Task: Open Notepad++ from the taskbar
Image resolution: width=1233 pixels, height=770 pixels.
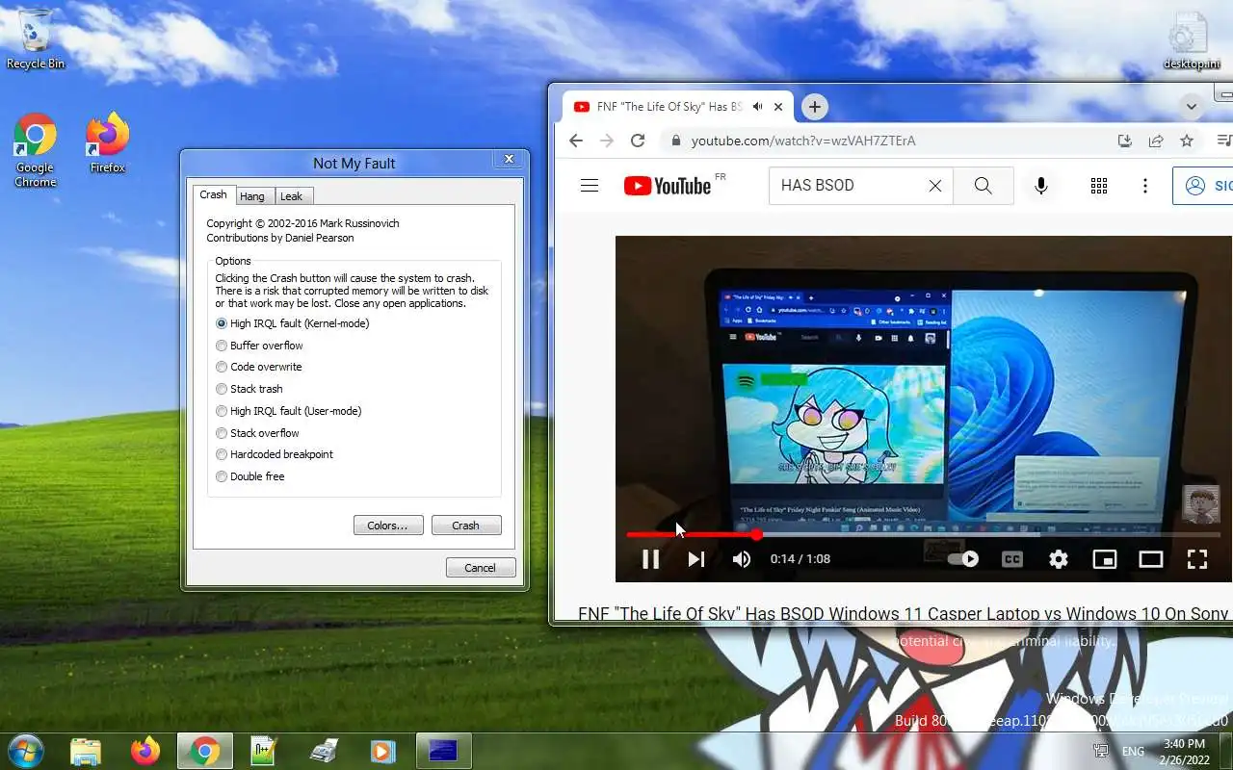Action: point(263,751)
